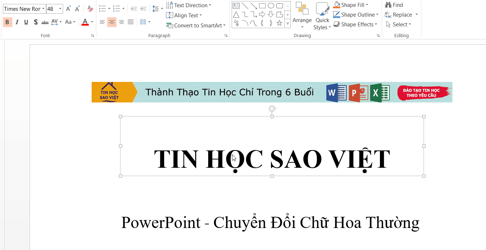Decrease the font size

77,9
